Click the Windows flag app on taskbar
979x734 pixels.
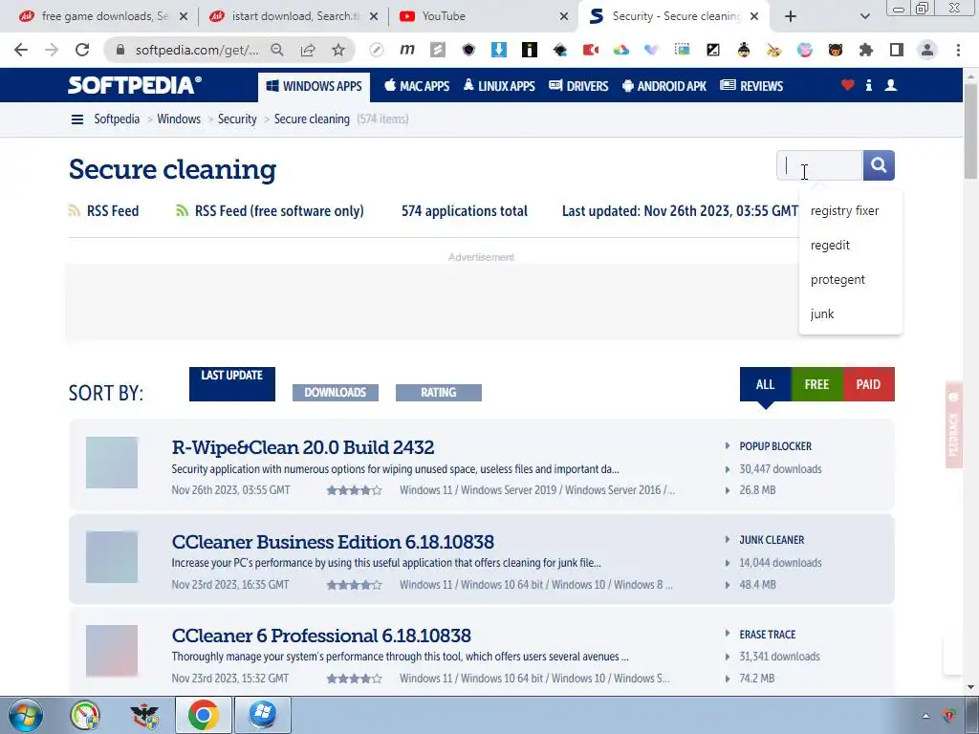[x=262, y=715]
